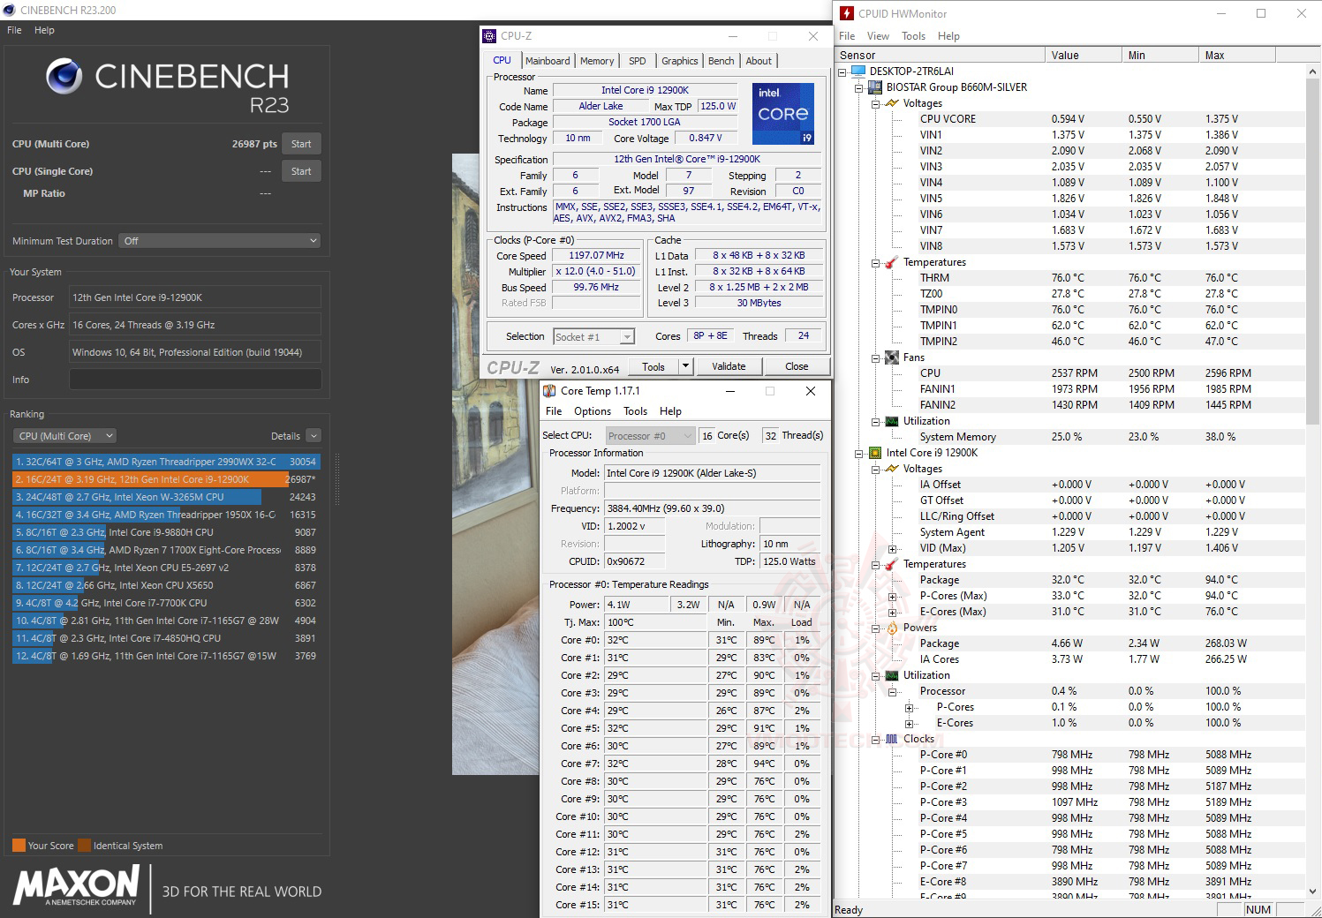Open the Details dropdown arrow in Ranking
This screenshot has width=1322, height=918.
pos(314,436)
